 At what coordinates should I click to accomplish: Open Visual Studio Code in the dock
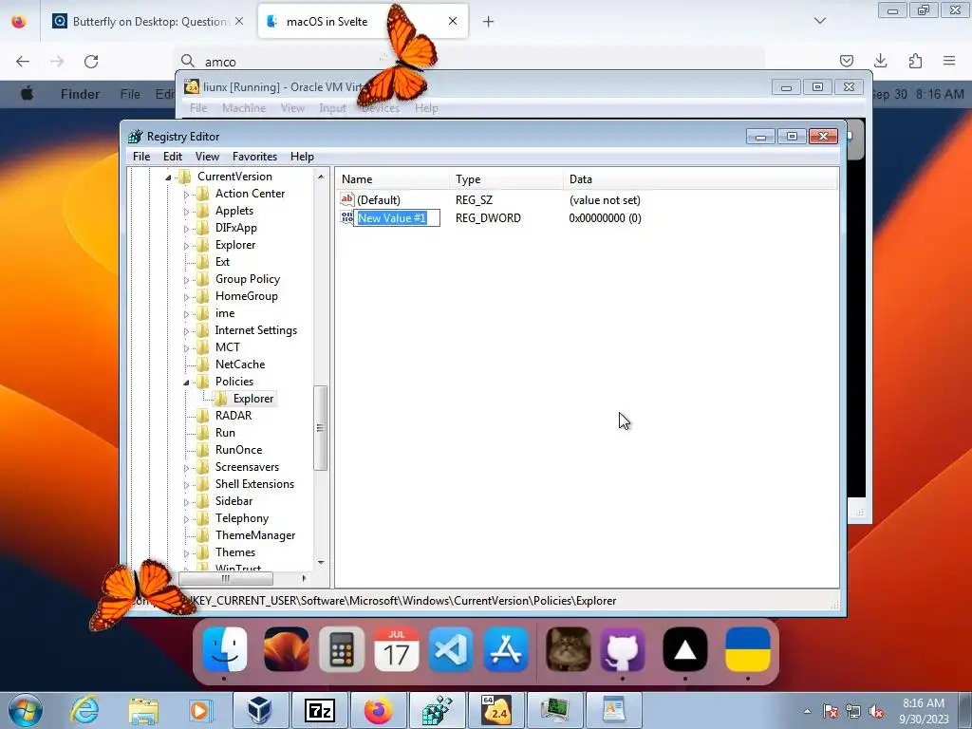pyautogui.click(x=451, y=649)
